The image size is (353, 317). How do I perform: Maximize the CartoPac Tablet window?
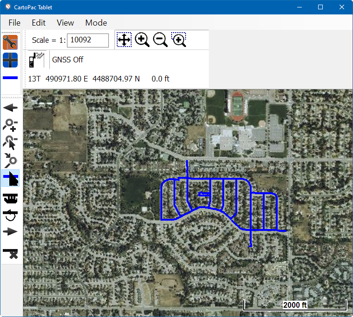(320, 7)
